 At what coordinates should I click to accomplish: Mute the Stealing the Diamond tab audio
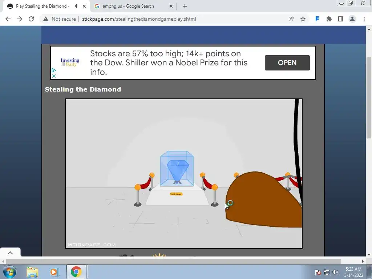coord(76,6)
